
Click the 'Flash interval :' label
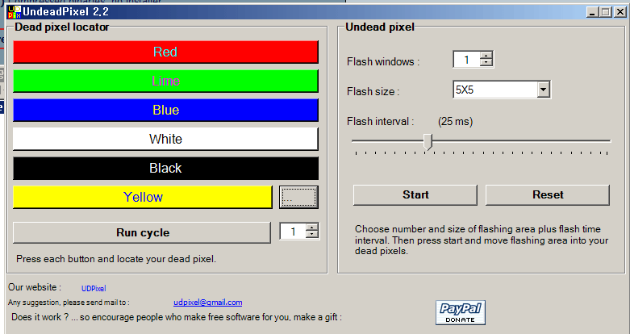(x=380, y=121)
